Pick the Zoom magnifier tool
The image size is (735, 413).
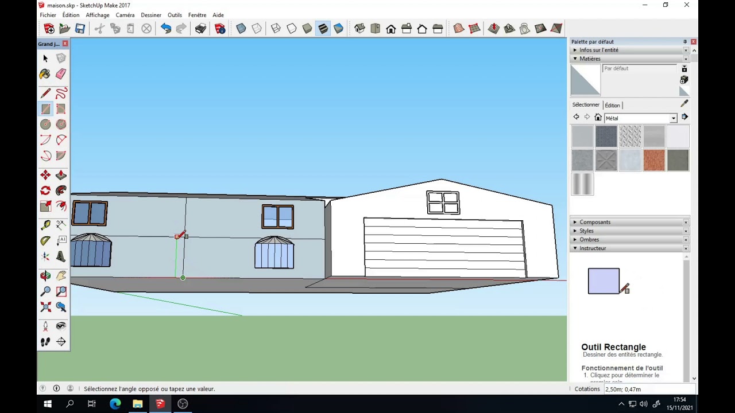[x=45, y=291]
